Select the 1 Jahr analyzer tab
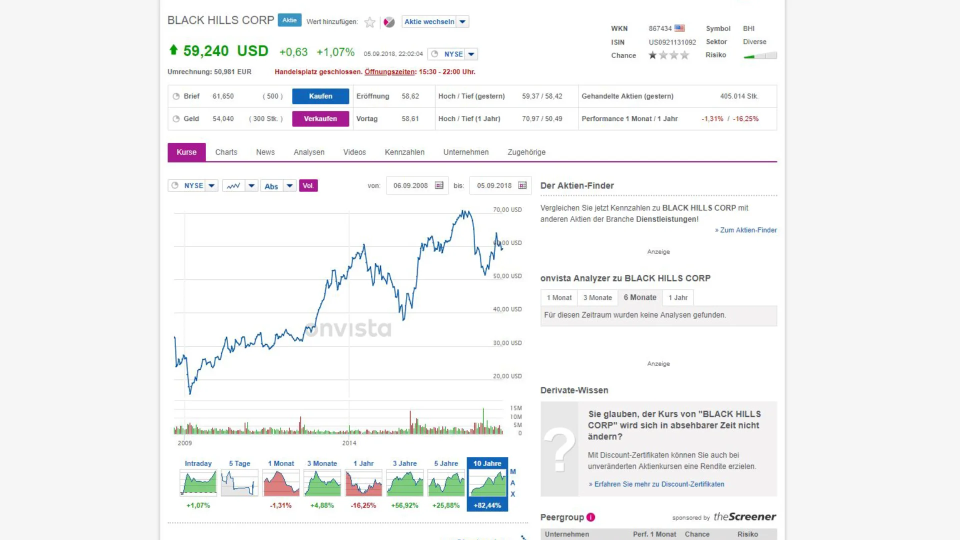The height and width of the screenshot is (540, 960). tap(678, 298)
